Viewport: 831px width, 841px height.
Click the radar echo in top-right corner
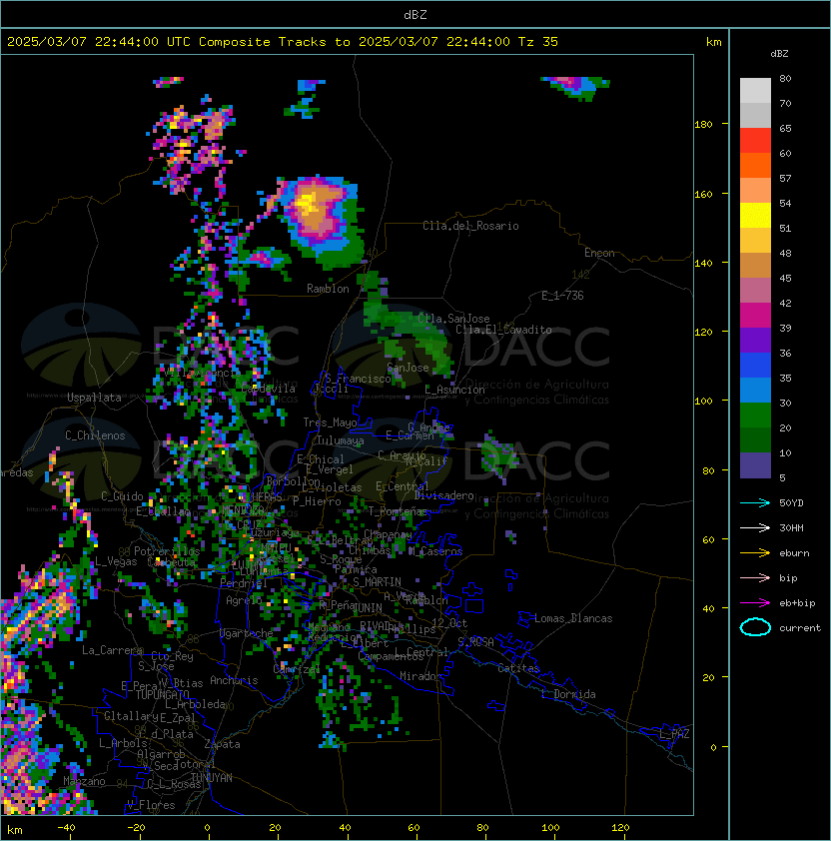point(576,88)
